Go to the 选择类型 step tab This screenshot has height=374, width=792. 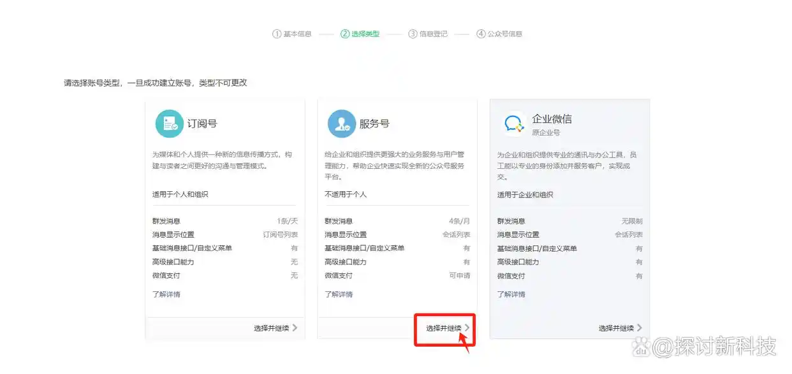click(x=365, y=34)
